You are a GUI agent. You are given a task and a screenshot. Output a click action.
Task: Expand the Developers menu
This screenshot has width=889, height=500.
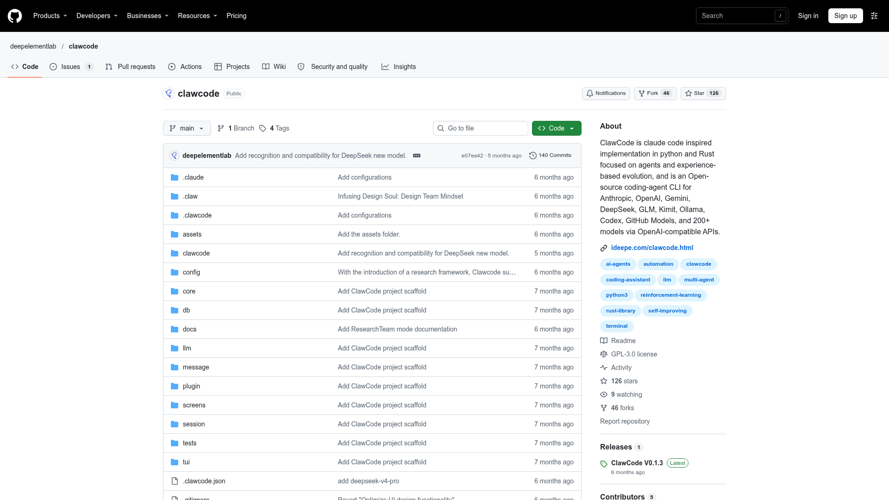[x=97, y=16]
